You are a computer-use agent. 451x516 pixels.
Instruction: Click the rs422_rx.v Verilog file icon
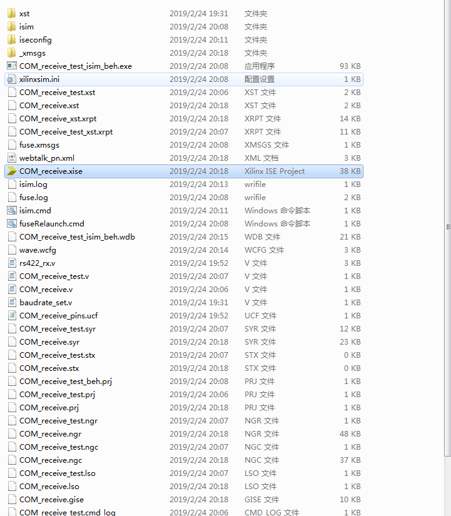(x=12, y=263)
